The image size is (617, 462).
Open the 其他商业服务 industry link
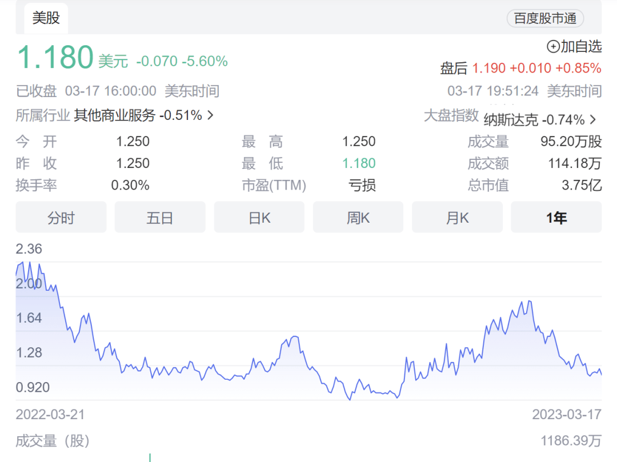pyautogui.click(x=114, y=115)
